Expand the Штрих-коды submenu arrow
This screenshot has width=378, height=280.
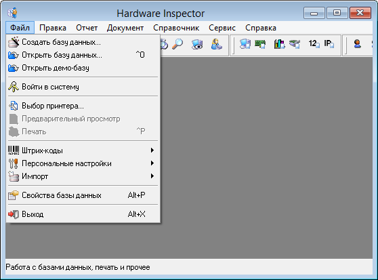152,151
